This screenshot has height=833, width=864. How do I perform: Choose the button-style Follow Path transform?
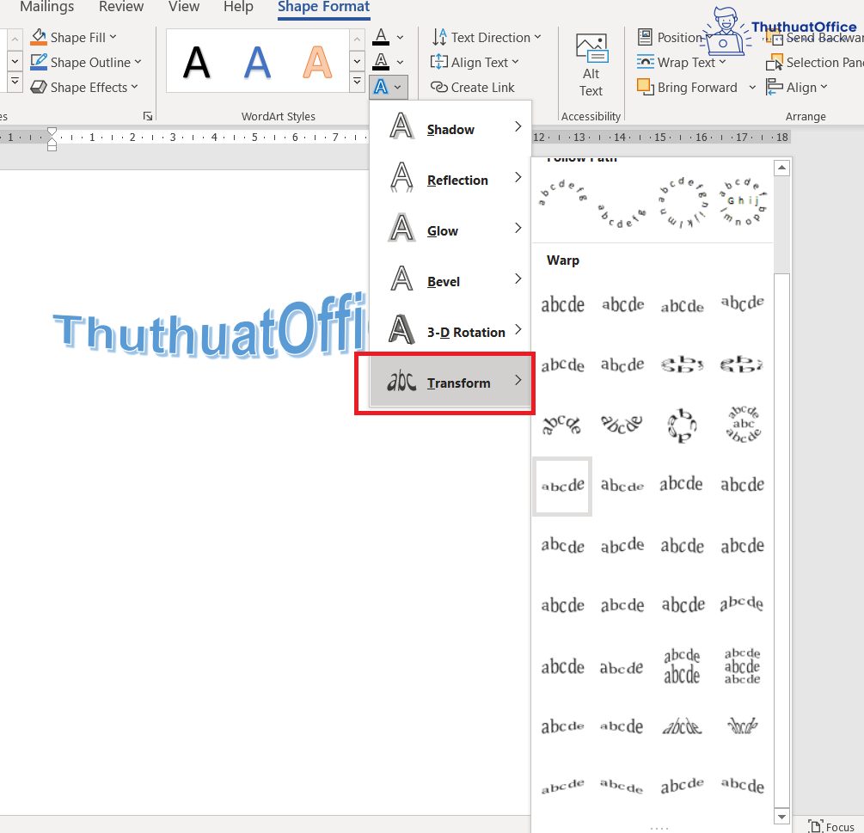point(743,203)
